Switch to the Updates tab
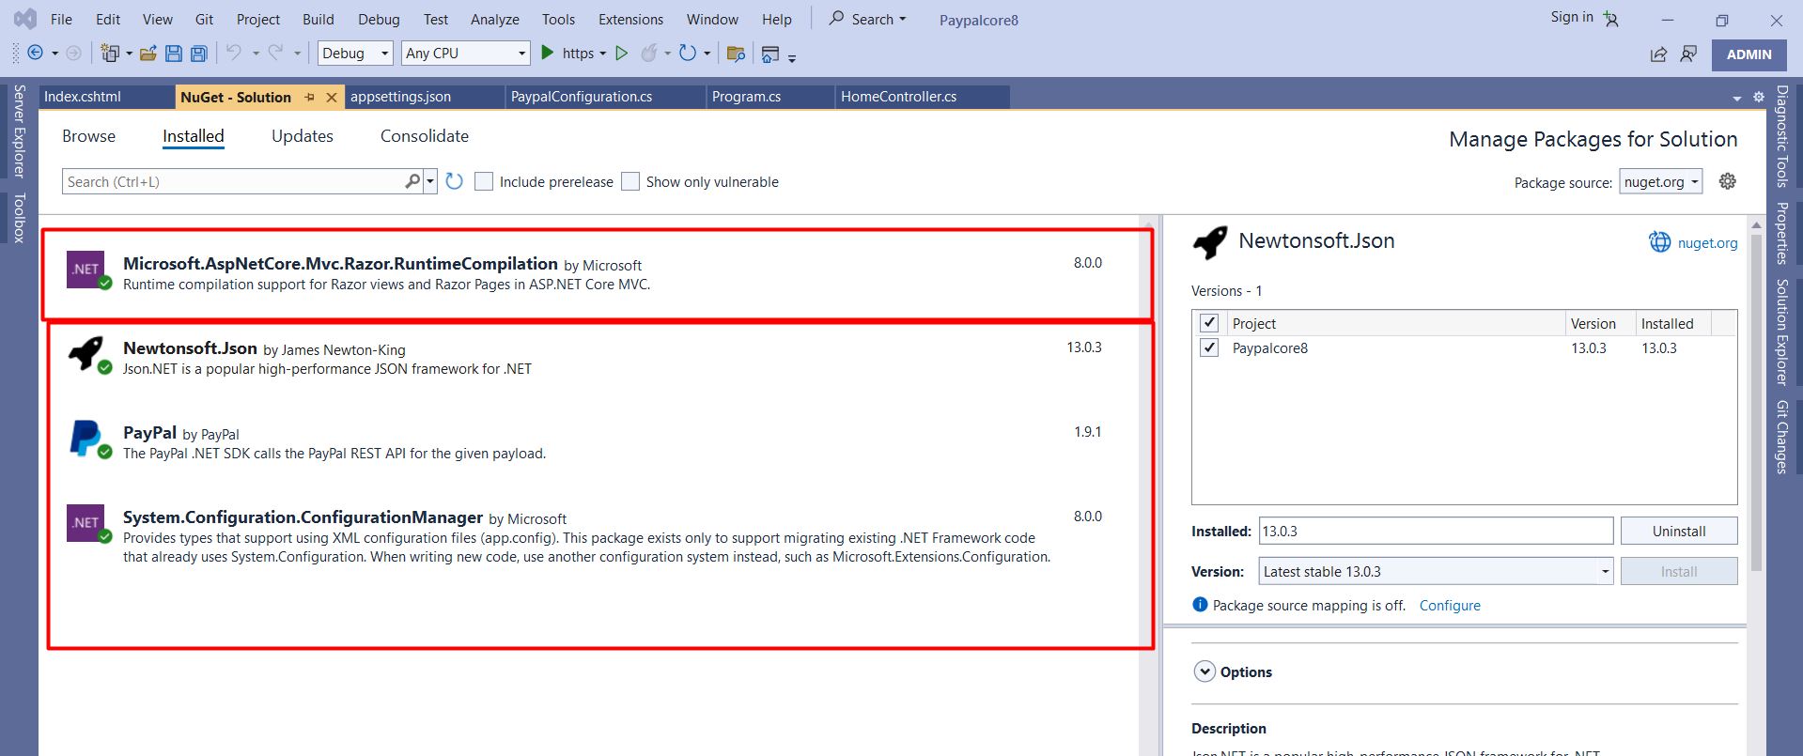1803x756 pixels. click(x=303, y=136)
